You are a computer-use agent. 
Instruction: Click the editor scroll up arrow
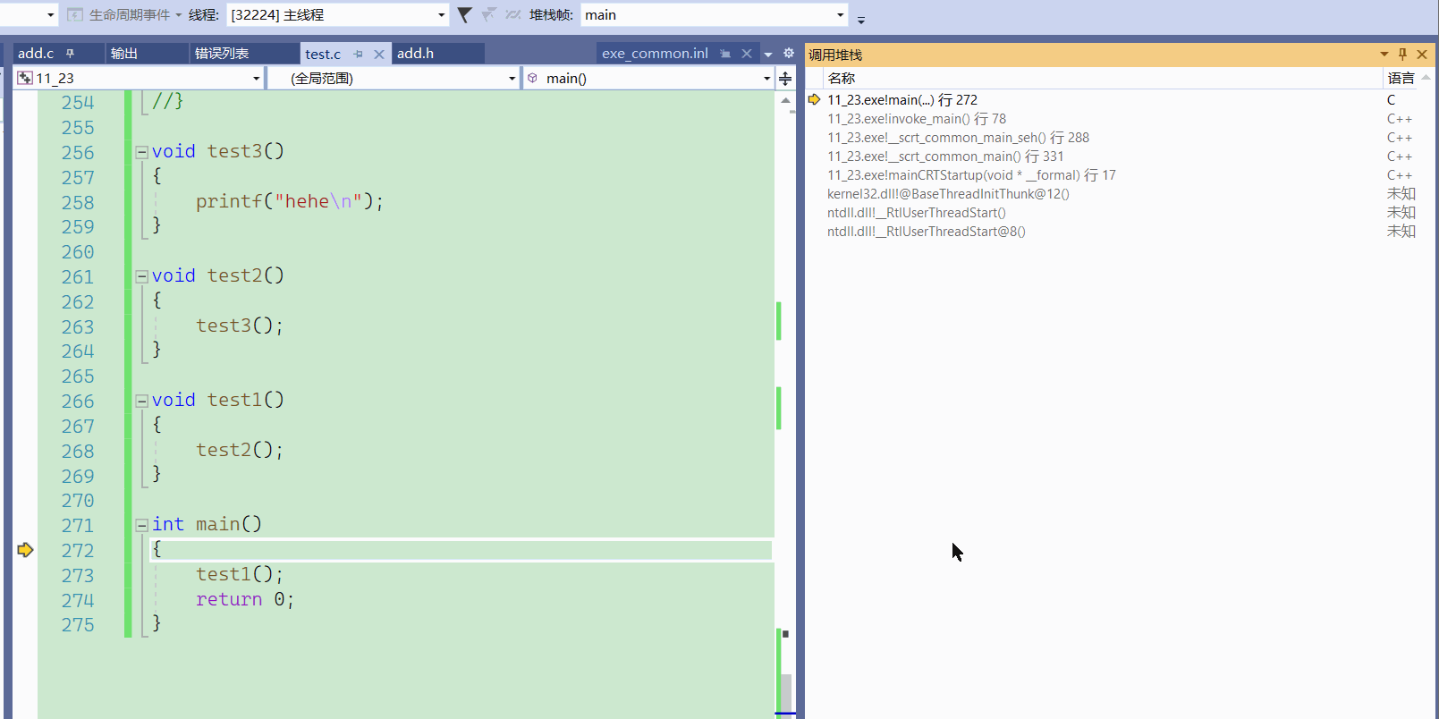tap(785, 100)
